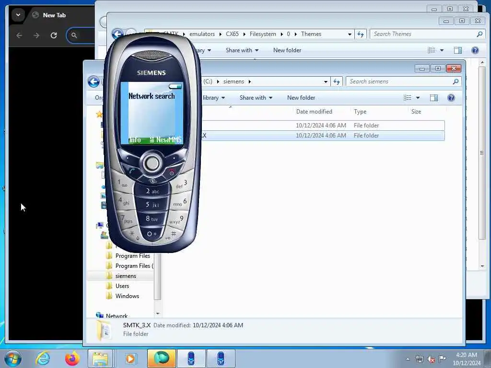This screenshot has height=368, width=491.
Task: Click the CX65 breadcrumb in the Themes window
Action: (232, 34)
